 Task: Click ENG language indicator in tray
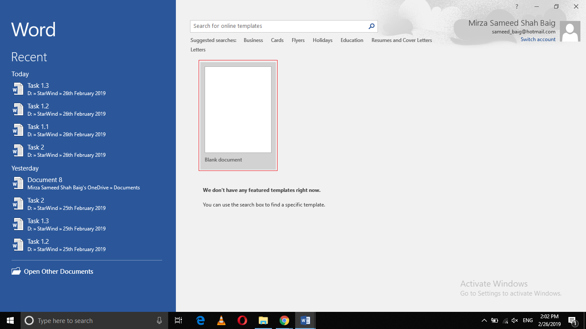click(x=528, y=320)
